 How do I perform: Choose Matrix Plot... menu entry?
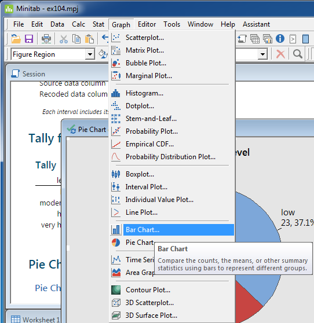172,50
